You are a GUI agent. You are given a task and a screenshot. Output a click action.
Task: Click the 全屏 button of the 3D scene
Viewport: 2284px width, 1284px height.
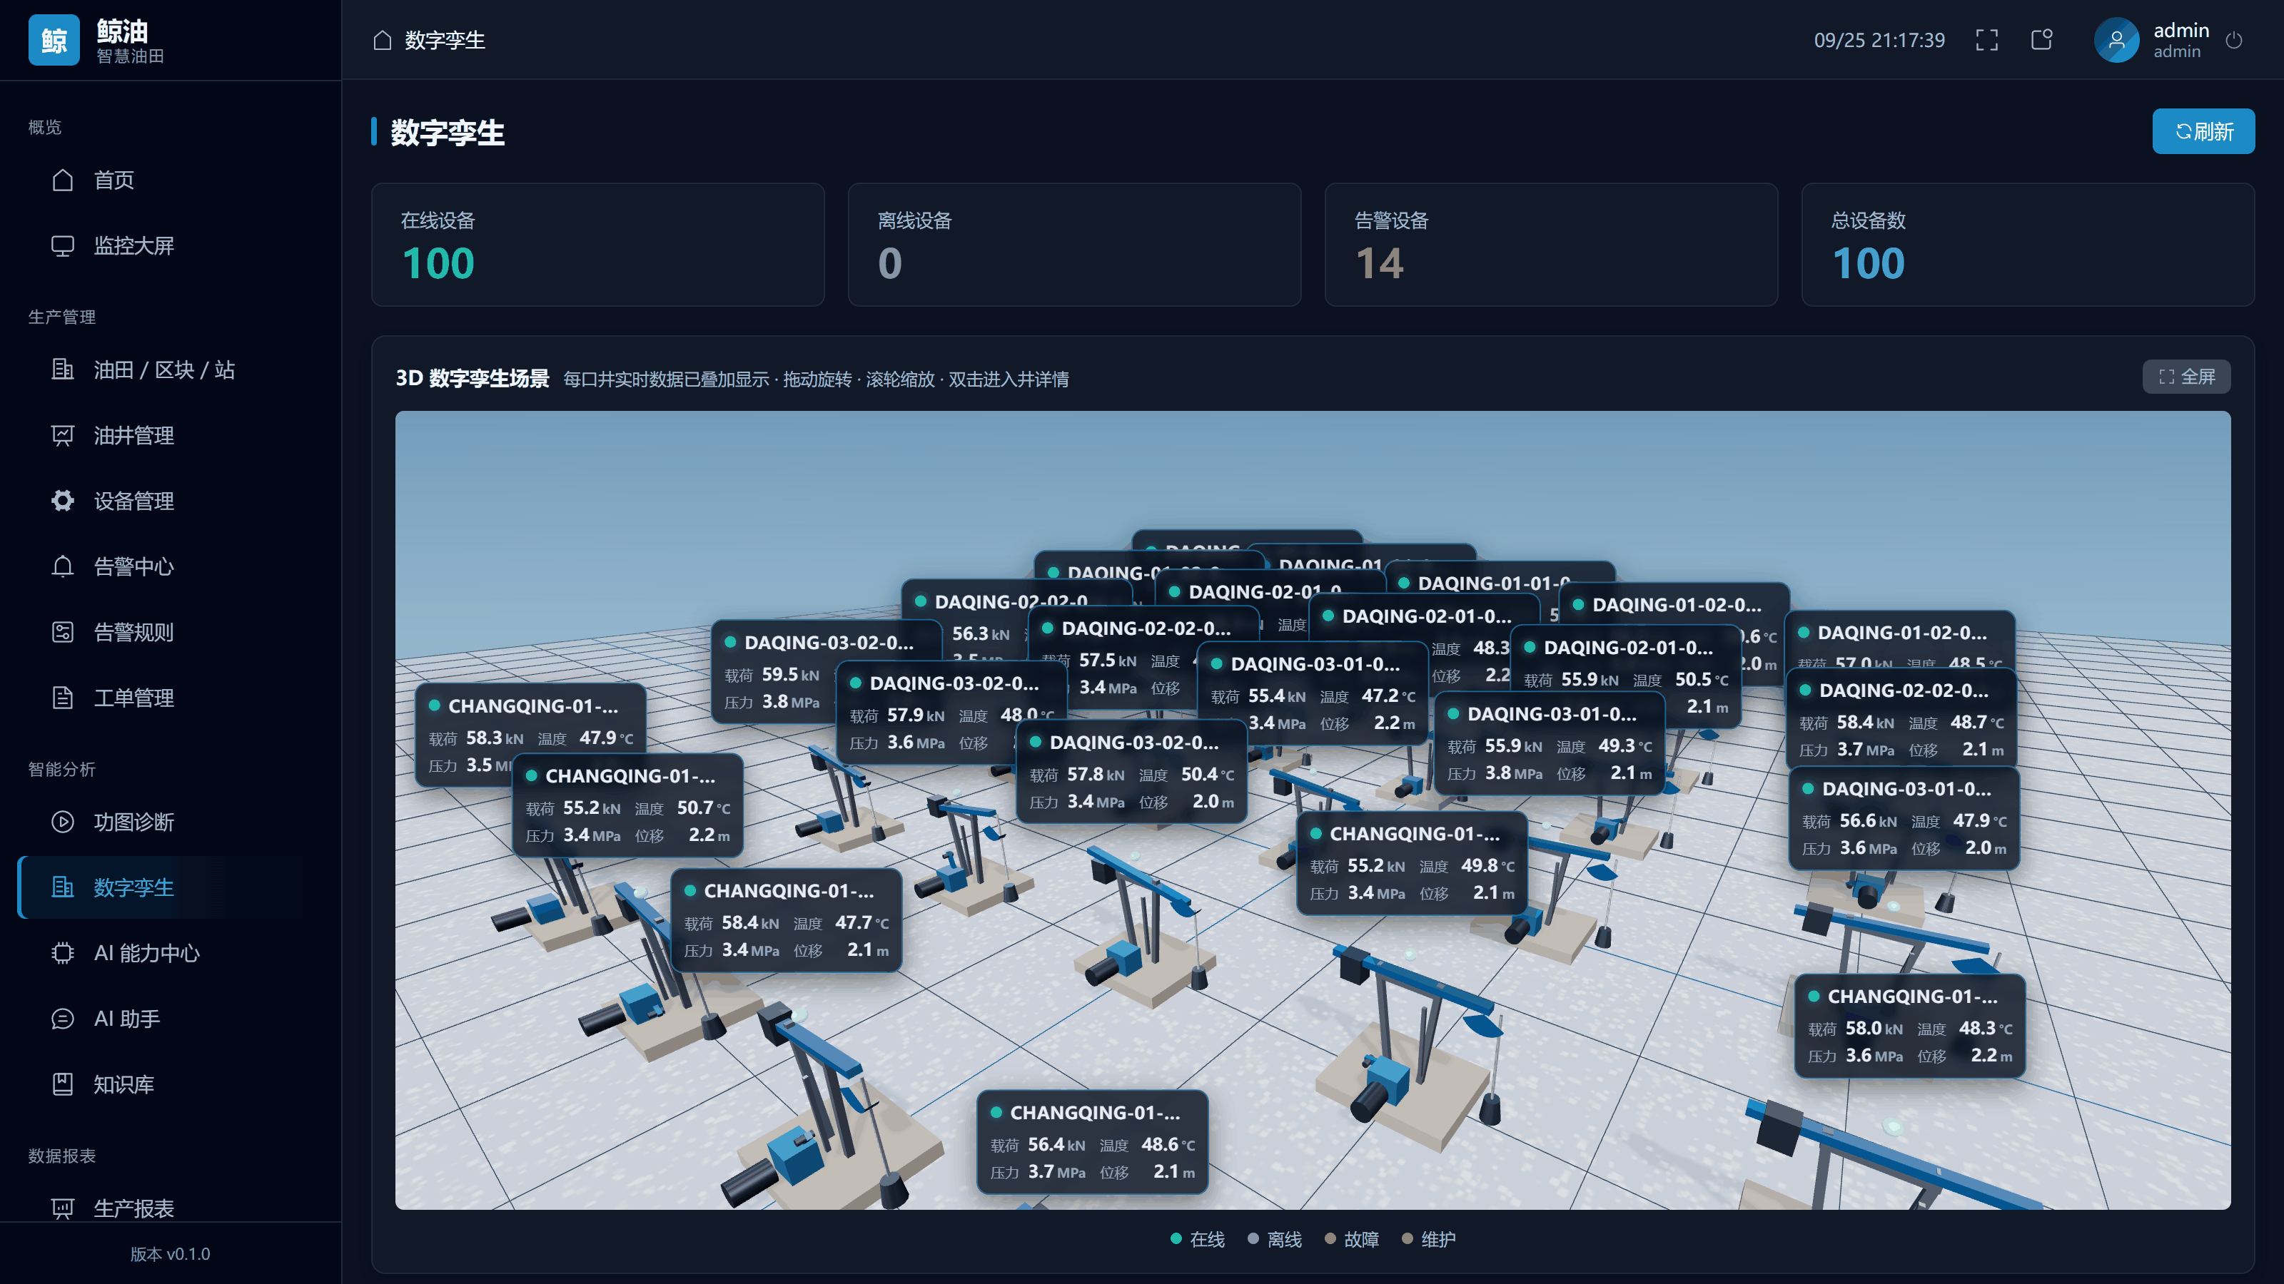pyautogui.click(x=2186, y=377)
